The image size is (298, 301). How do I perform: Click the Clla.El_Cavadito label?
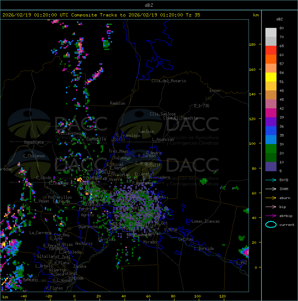click(x=181, y=118)
